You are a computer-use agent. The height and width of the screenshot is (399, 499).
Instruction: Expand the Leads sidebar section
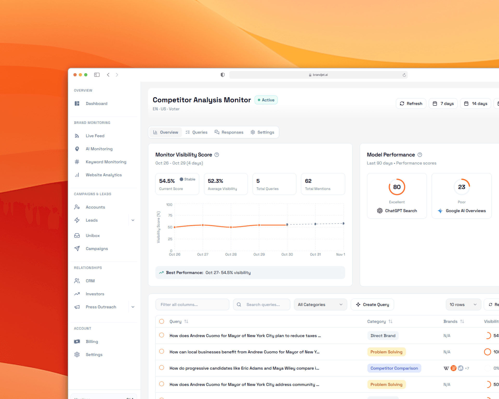(133, 220)
